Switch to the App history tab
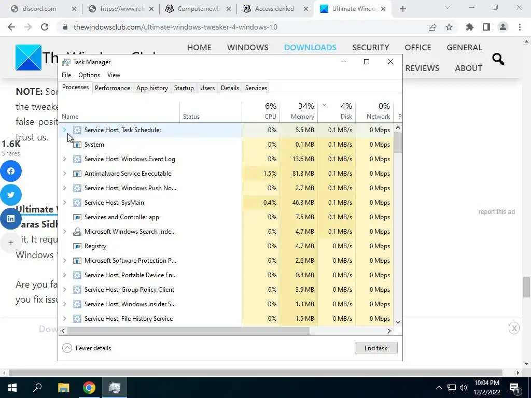The height and width of the screenshot is (398, 531). (x=152, y=88)
